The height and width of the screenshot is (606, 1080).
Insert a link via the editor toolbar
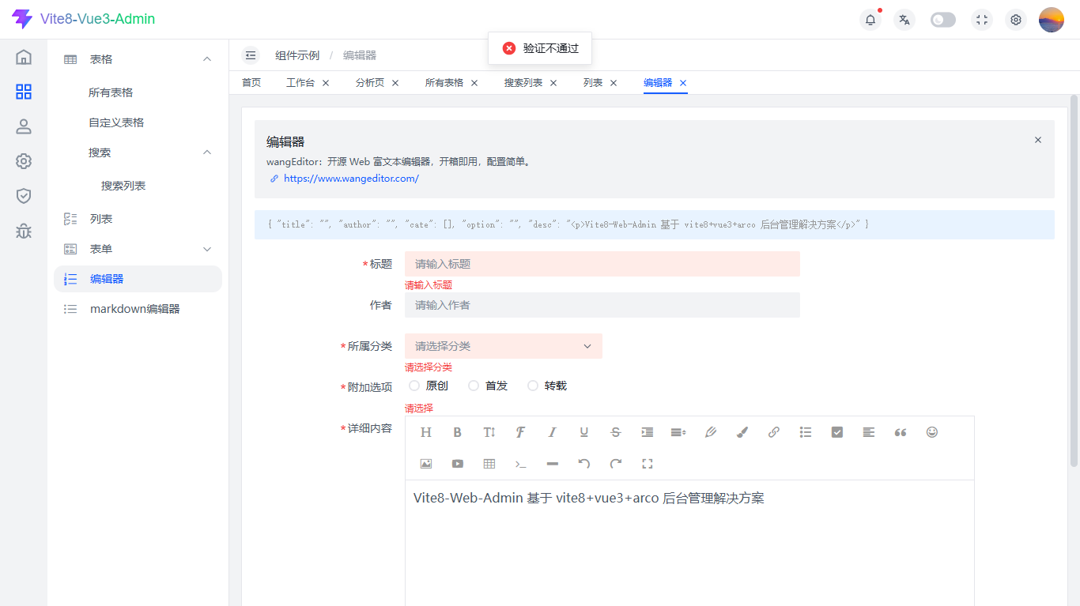click(774, 432)
